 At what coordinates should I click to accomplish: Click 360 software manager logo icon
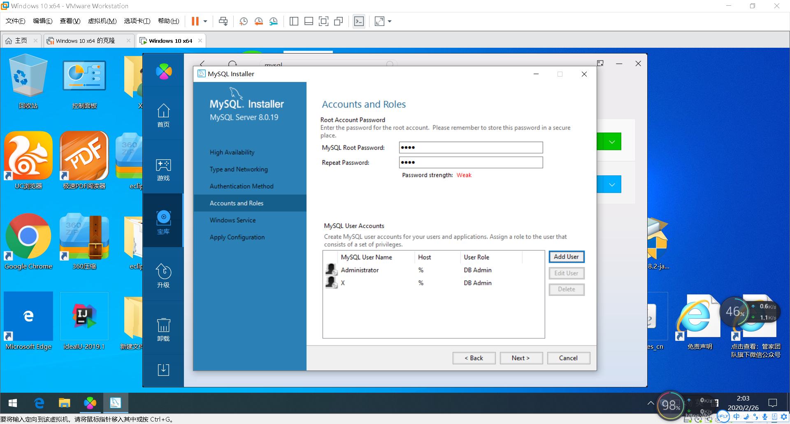164,72
